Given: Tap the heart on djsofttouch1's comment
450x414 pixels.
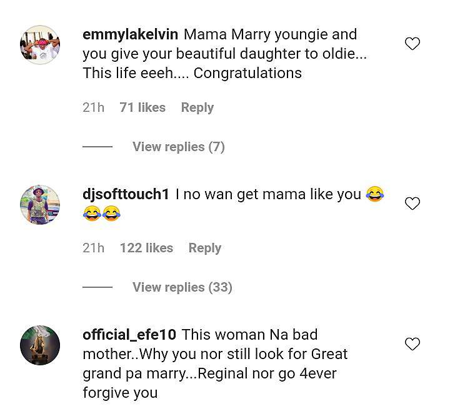Looking at the screenshot, I should coord(412,204).
